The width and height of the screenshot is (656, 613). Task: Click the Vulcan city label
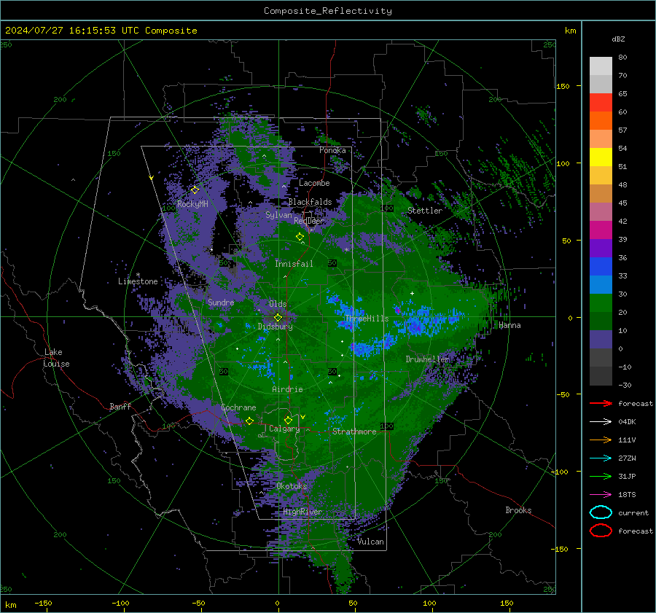[x=371, y=542]
